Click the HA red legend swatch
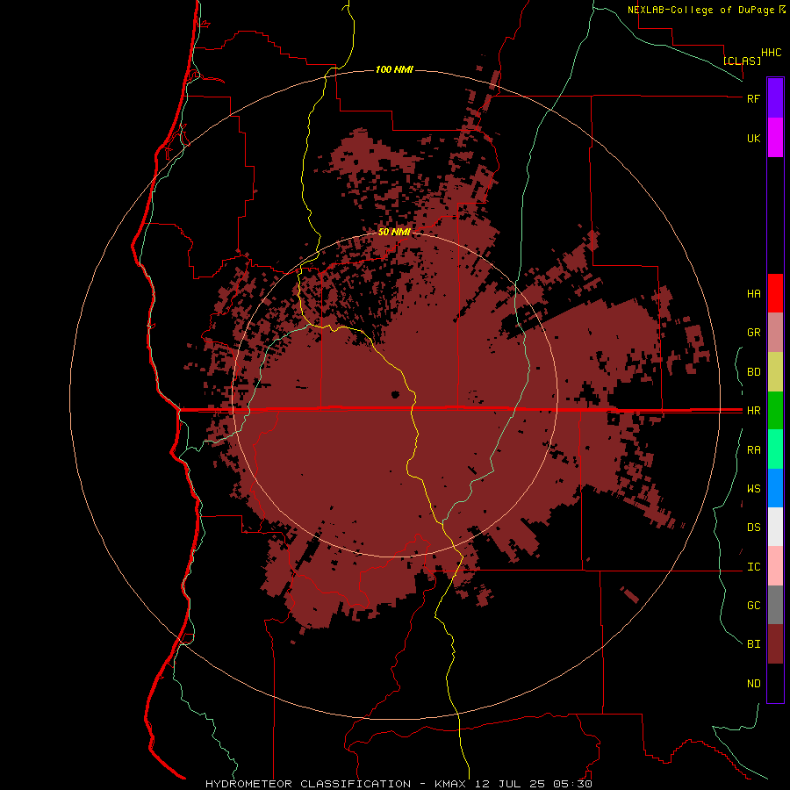 point(775,293)
